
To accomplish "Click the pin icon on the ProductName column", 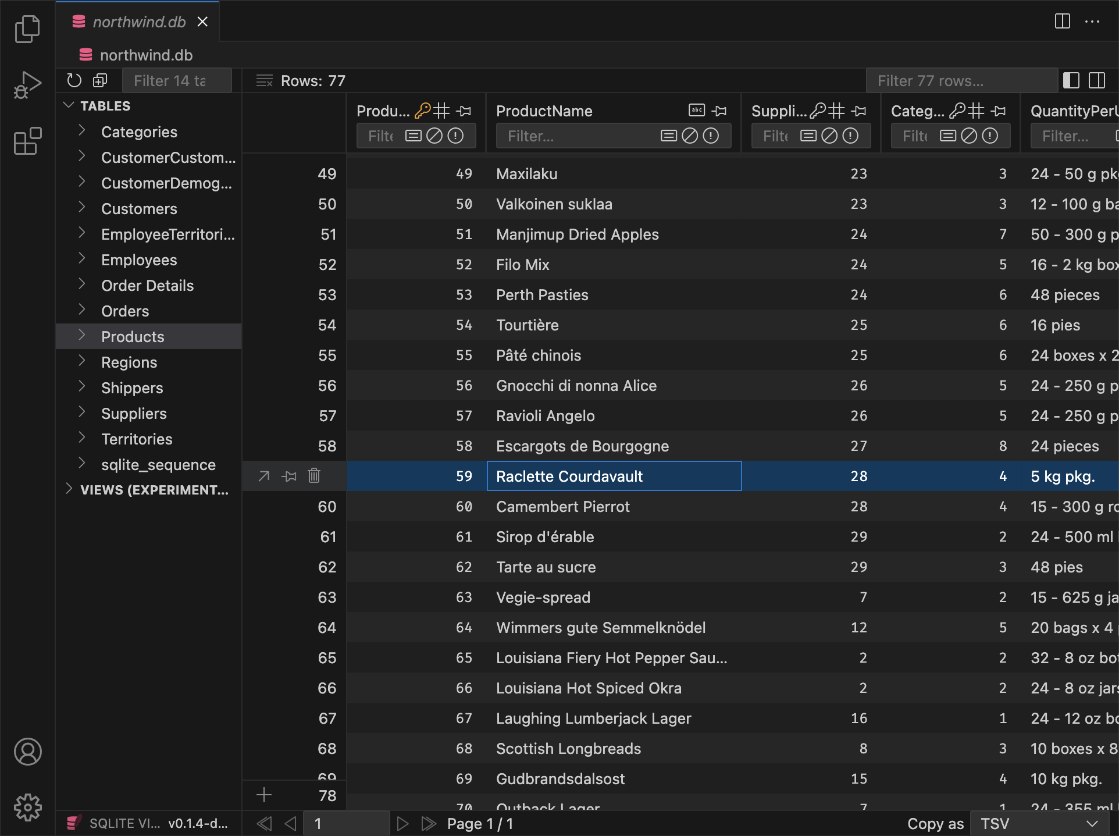I will [x=720, y=111].
